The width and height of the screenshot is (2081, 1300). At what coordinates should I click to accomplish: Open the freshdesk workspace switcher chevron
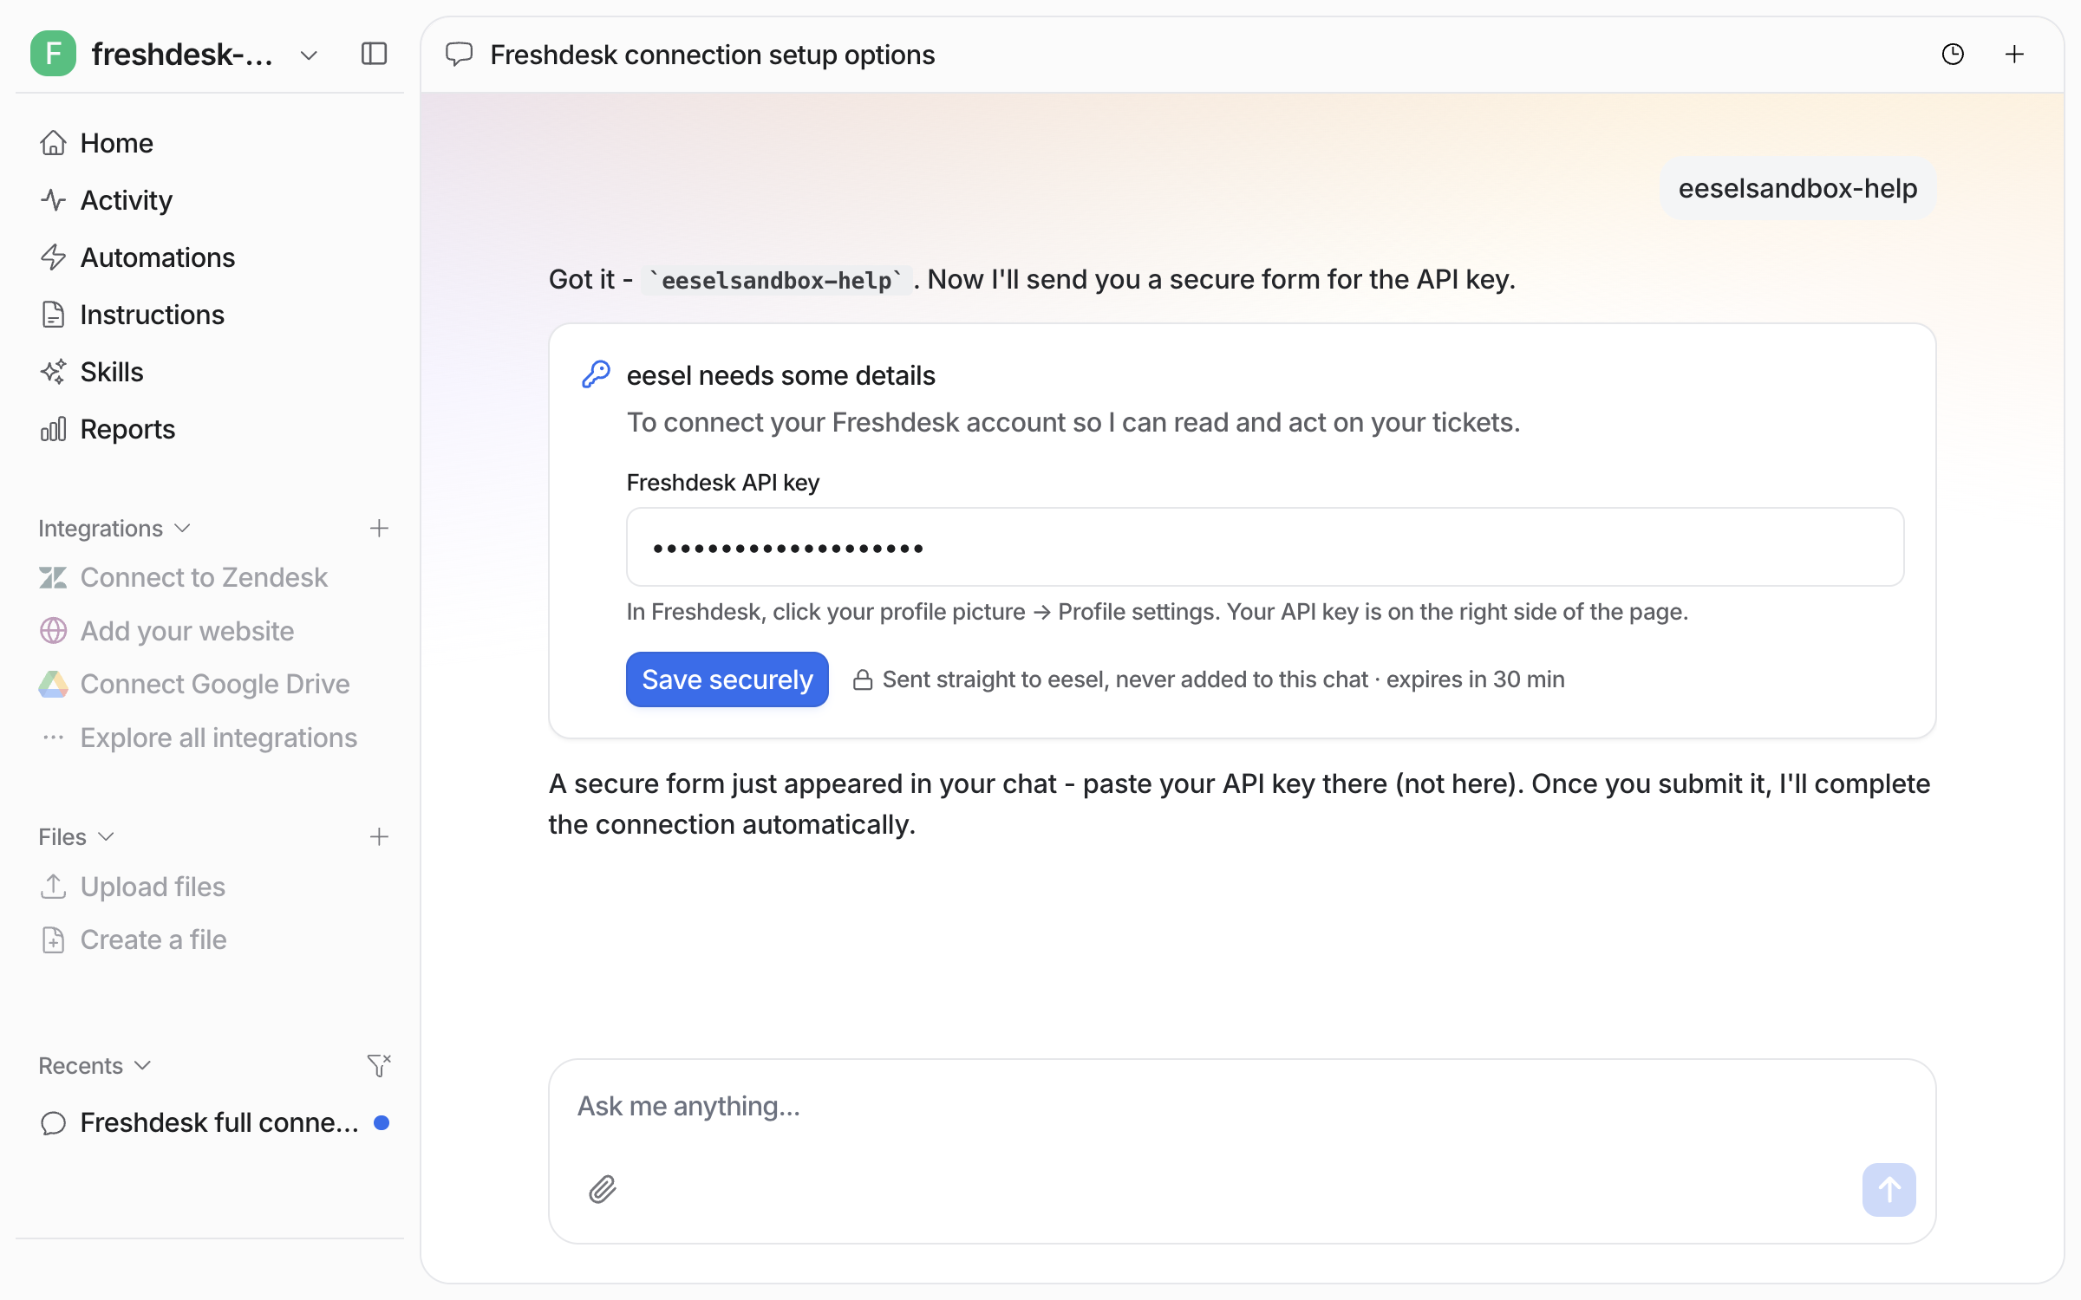(x=309, y=55)
